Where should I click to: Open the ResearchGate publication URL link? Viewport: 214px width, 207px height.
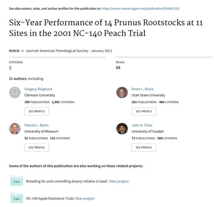[140, 9]
